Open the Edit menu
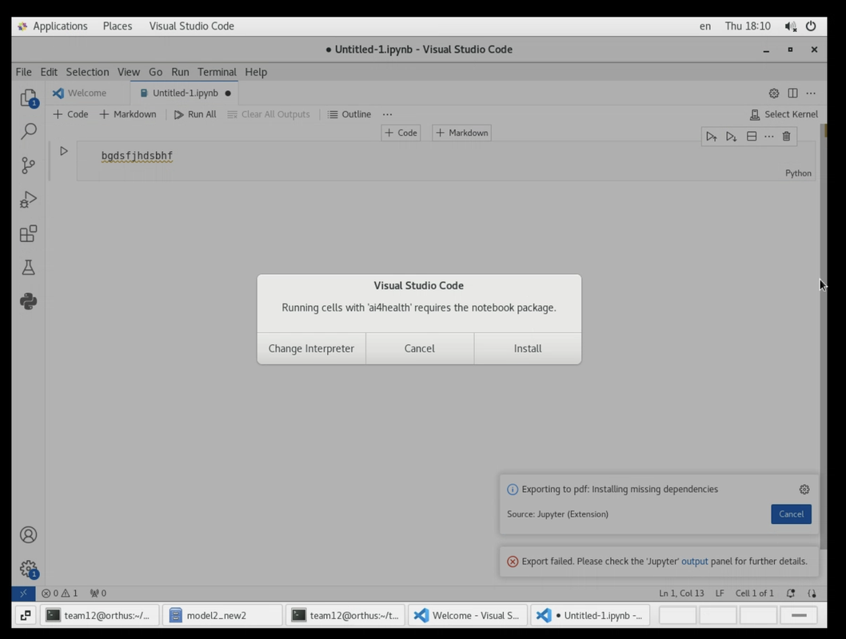Viewport: 846px width, 639px height. pyautogui.click(x=49, y=72)
